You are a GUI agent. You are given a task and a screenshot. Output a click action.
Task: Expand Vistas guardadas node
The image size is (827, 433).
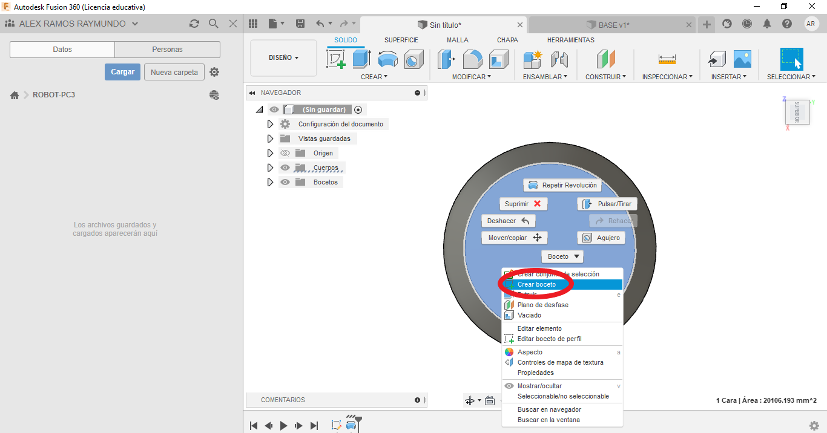coord(270,138)
